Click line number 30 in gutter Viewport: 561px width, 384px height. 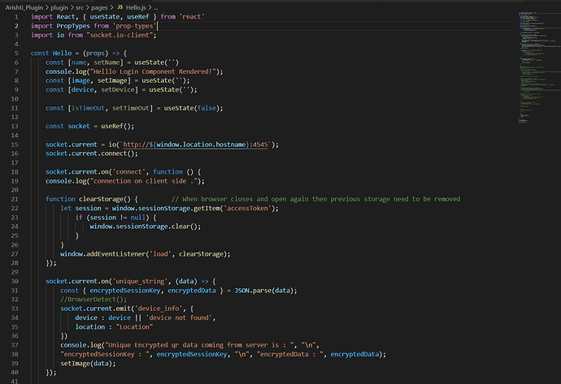coord(15,281)
